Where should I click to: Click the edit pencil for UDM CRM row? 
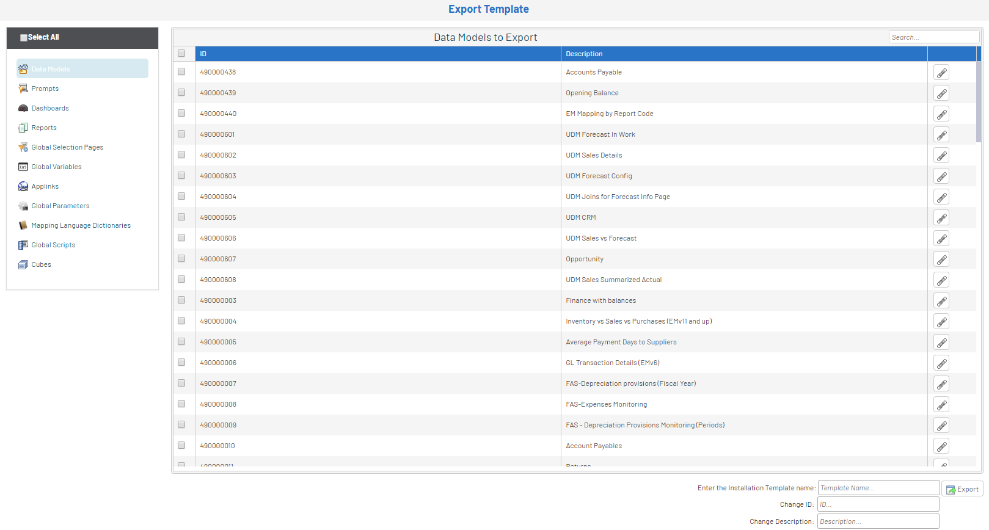941,218
